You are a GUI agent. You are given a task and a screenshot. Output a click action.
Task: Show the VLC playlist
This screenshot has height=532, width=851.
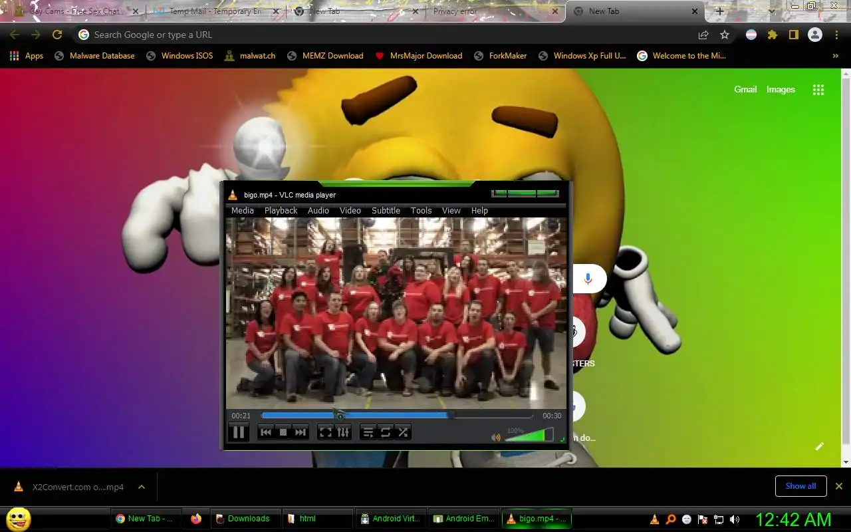coord(368,432)
